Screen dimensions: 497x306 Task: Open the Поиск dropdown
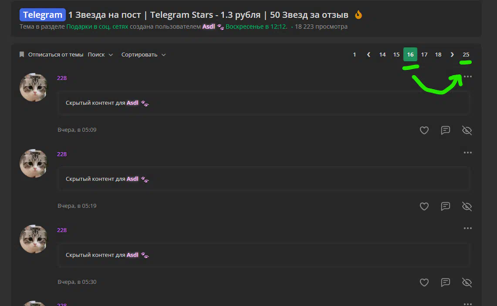click(100, 54)
